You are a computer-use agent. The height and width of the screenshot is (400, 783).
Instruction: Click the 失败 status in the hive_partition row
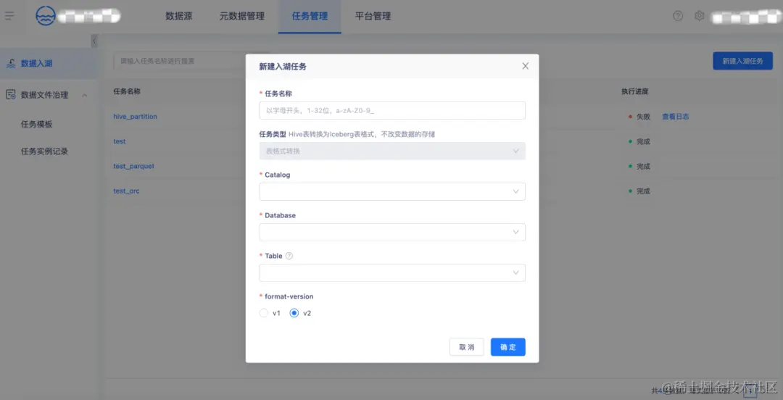[639, 117]
